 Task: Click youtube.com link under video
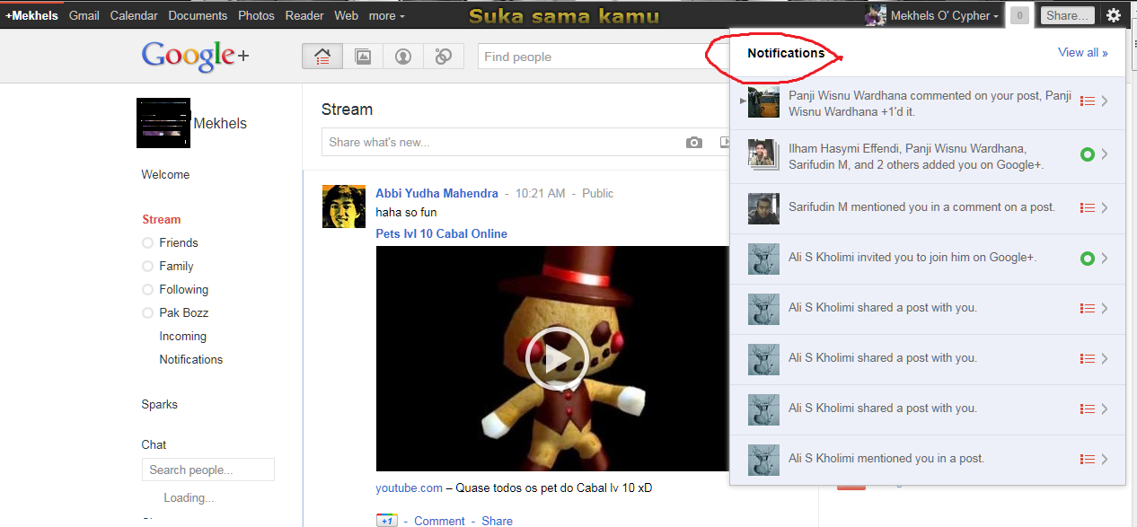(x=409, y=488)
